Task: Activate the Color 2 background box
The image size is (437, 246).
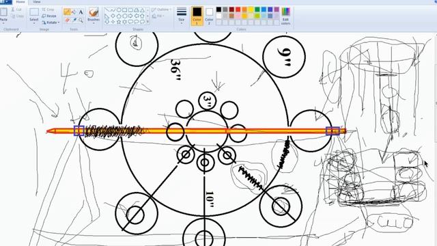Action: (209, 16)
